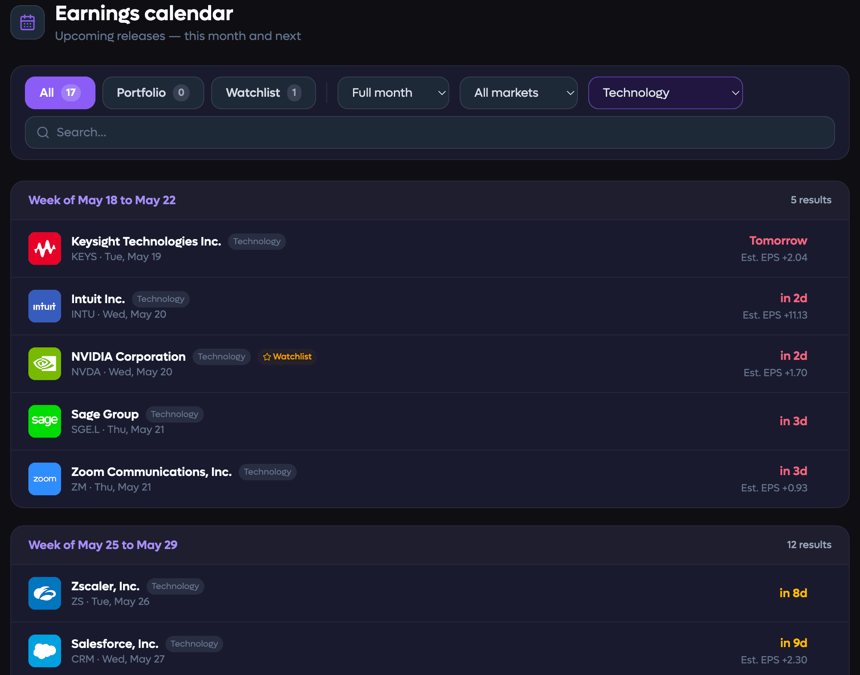Click 'SGE.L · Thu, May 21' text
The image size is (860, 675).
pyautogui.click(x=118, y=430)
